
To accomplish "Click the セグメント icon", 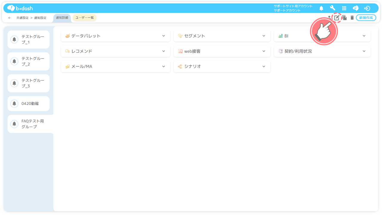I will [180, 36].
